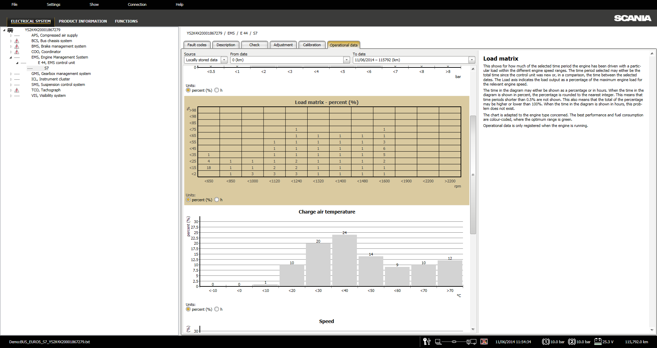Open the Description tab
Image resolution: width=657 pixels, height=348 pixels.
[226, 45]
